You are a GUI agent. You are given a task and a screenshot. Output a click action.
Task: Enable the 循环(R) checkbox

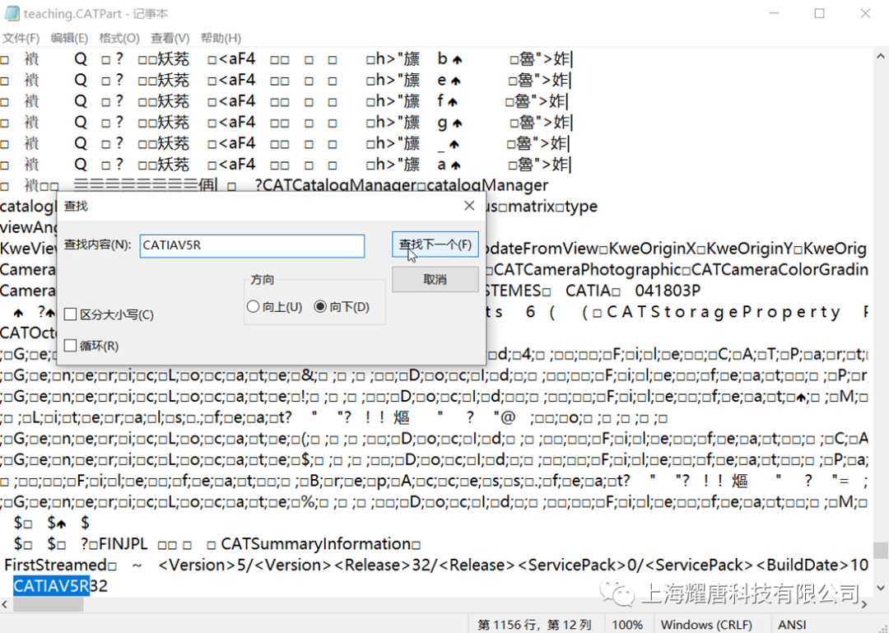coord(70,346)
